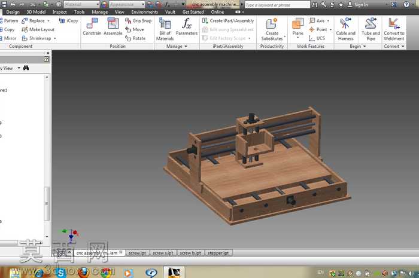This screenshot has width=419, height=278.
Task: Expand the Point dropdown arrow
Action: tap(330, 30)
